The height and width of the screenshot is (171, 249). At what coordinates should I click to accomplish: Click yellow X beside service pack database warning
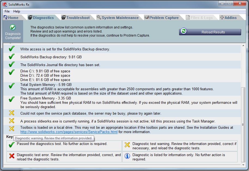pos(12,113)
